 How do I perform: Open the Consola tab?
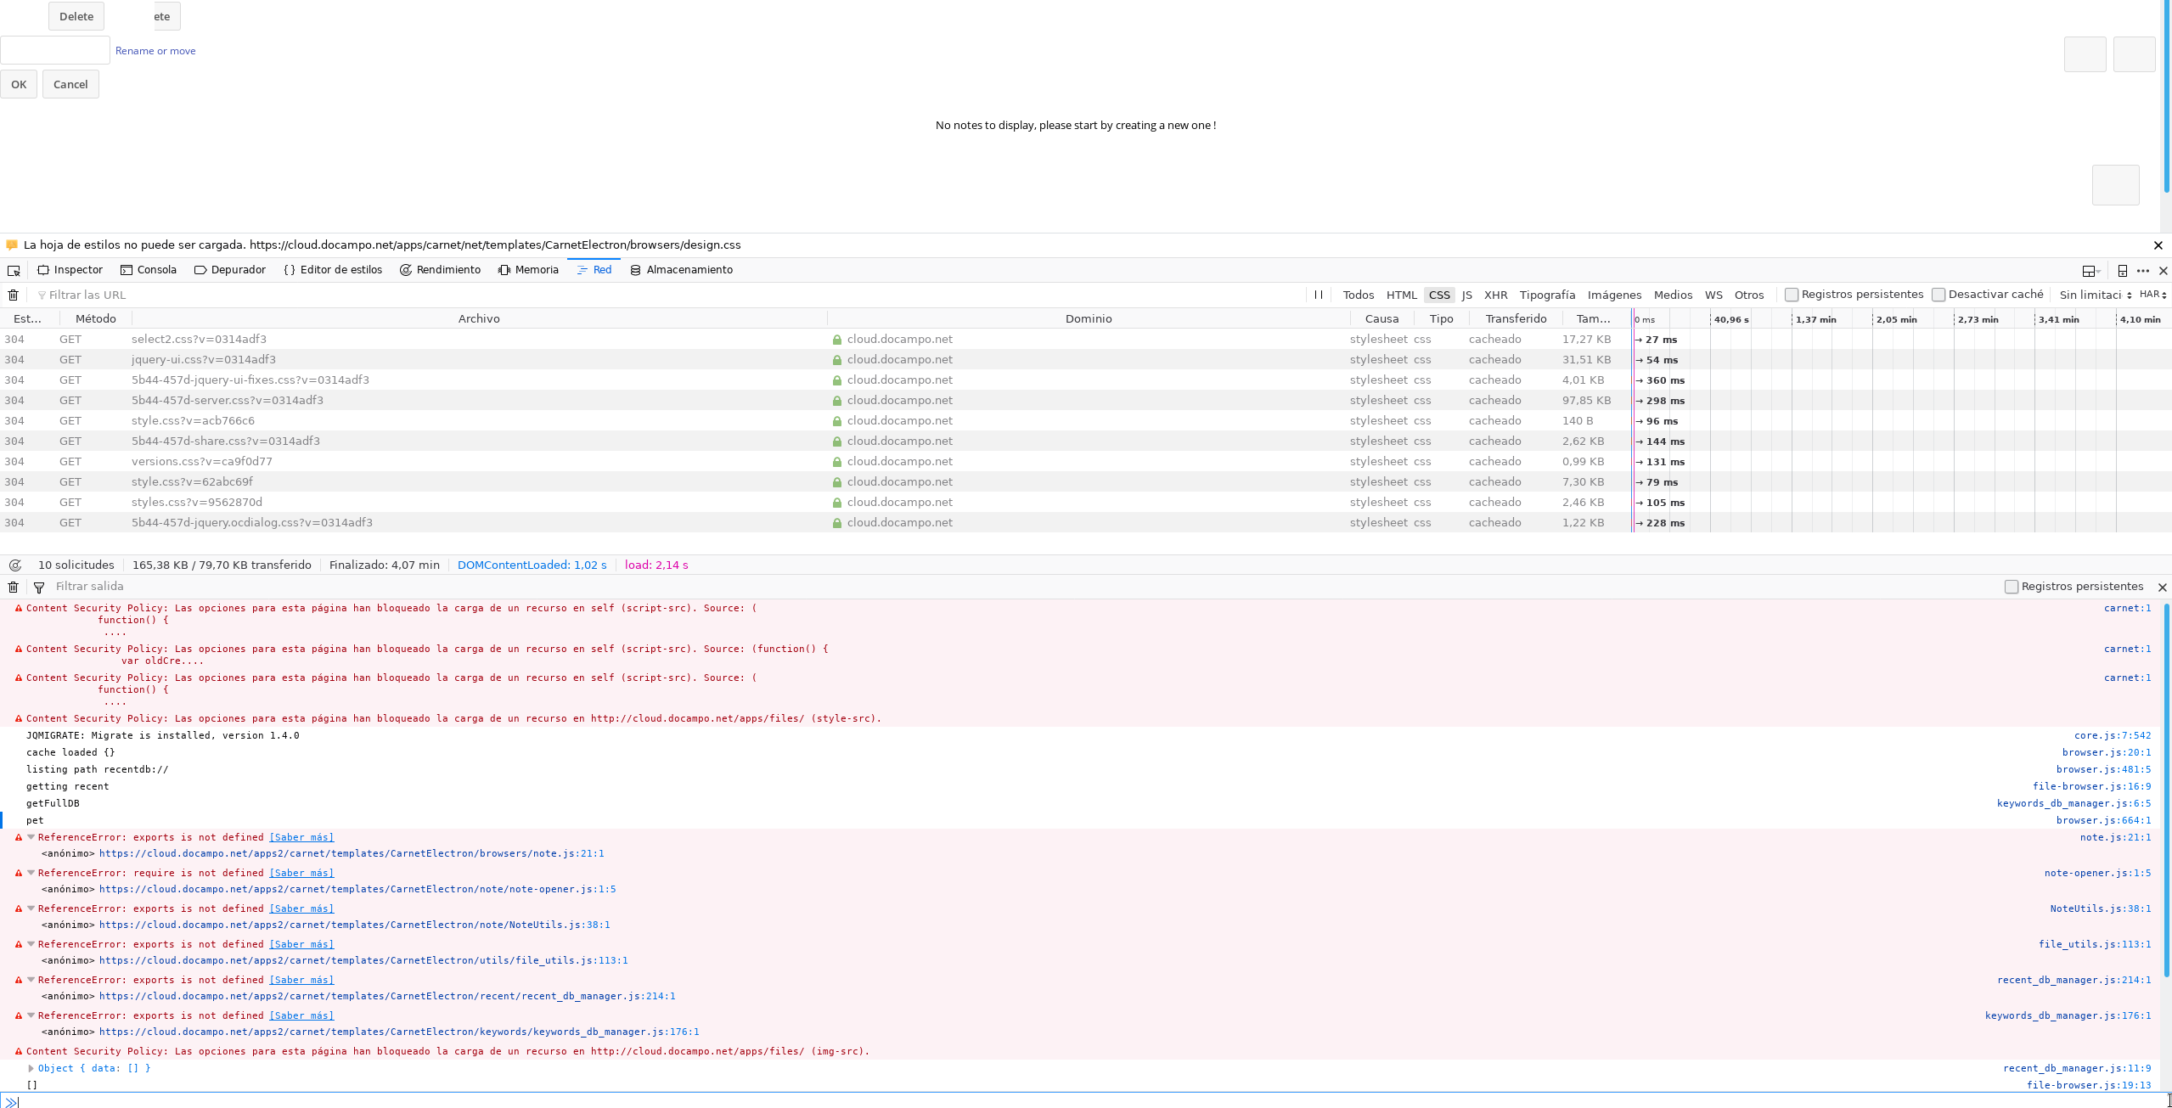(149, 270)
